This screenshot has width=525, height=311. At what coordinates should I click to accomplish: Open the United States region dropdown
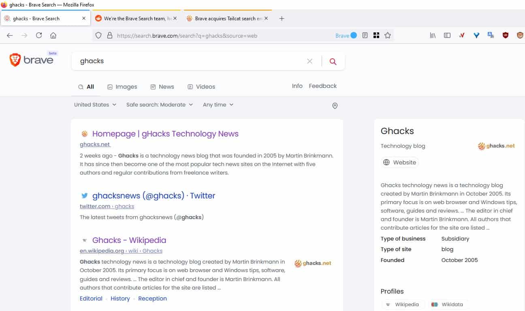pos(95,104)
